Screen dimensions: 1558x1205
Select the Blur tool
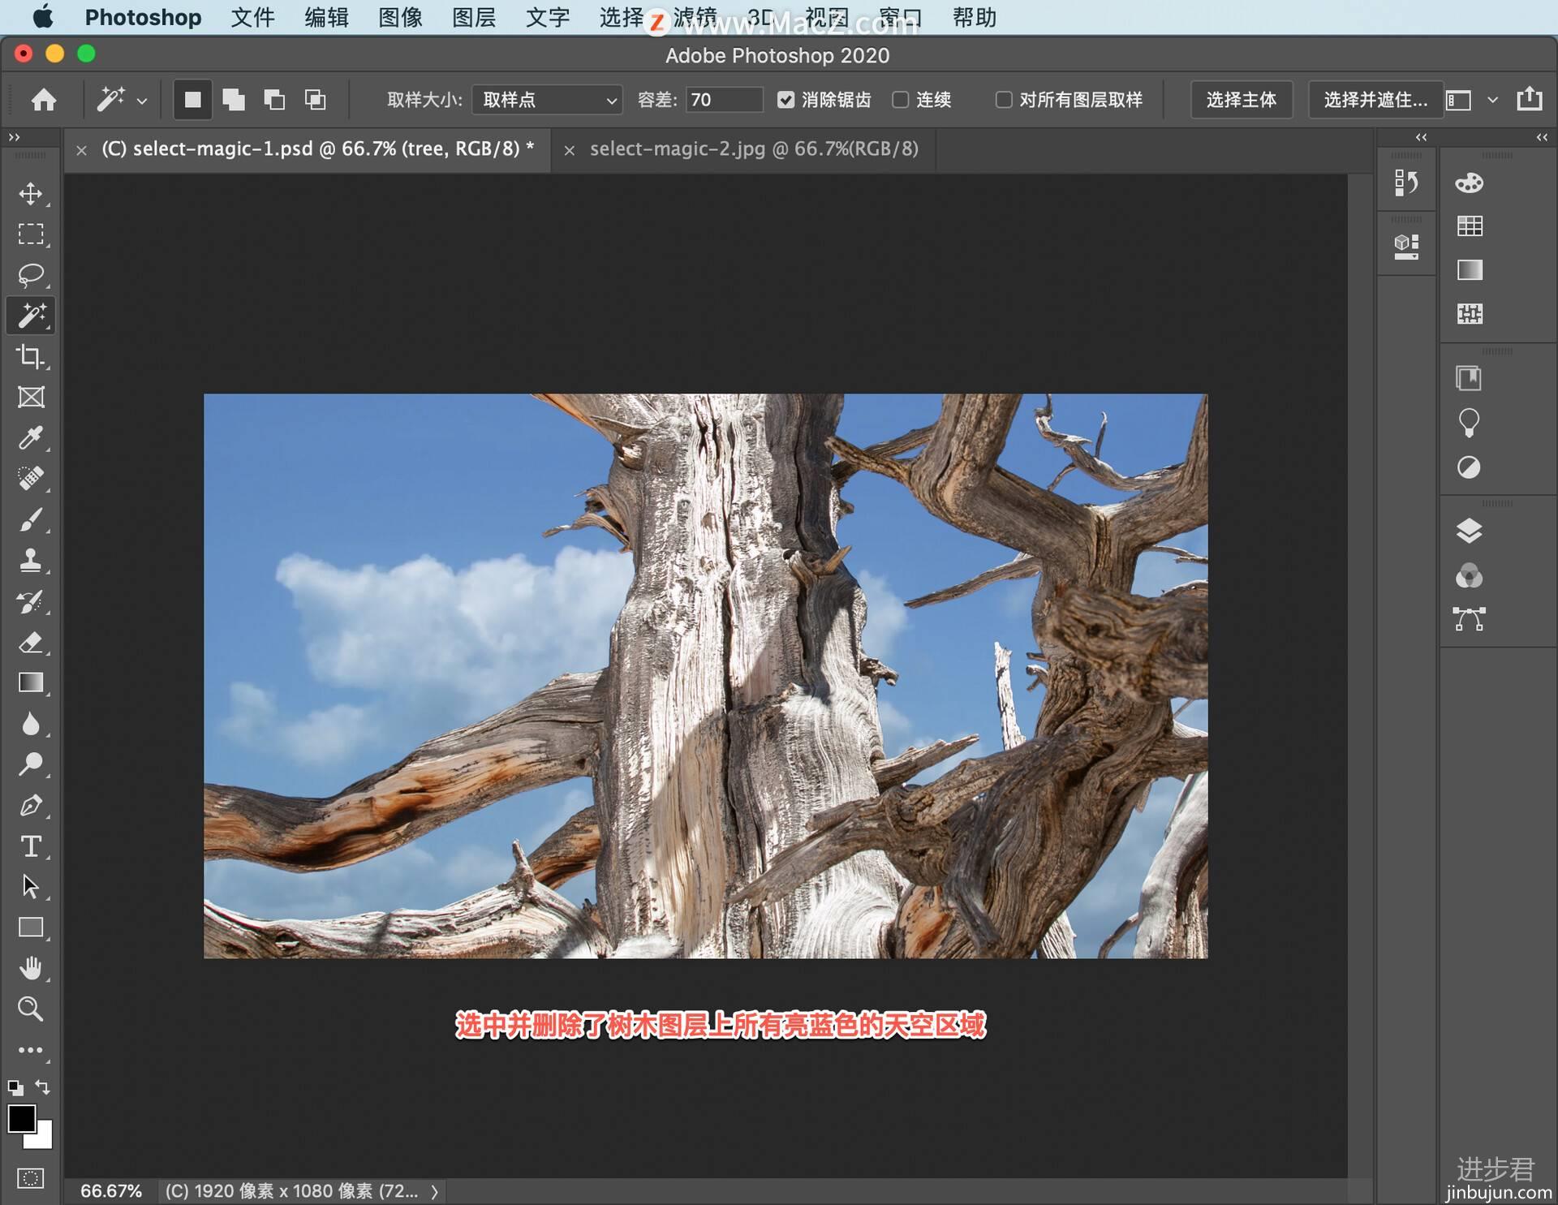point(31,724)
